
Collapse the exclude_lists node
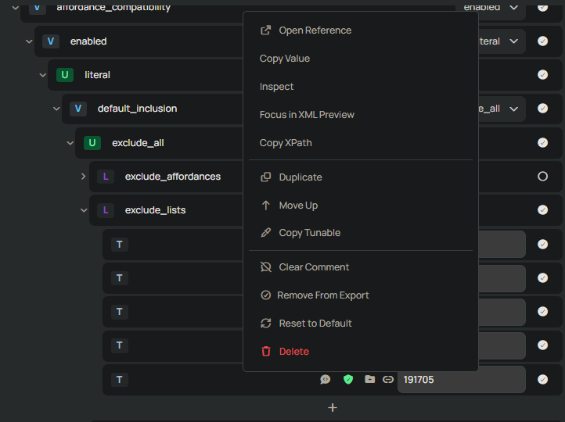coord(84,210)
